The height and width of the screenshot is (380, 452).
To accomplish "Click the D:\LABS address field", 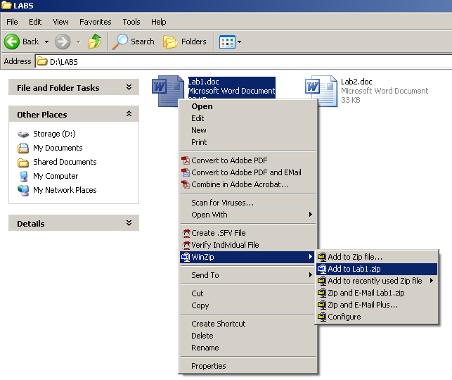I will (244, 61).
